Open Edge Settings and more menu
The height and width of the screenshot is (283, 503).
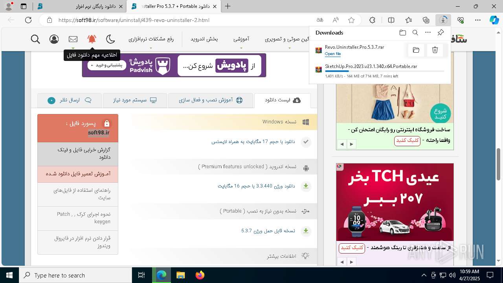[x=478, y=20]
